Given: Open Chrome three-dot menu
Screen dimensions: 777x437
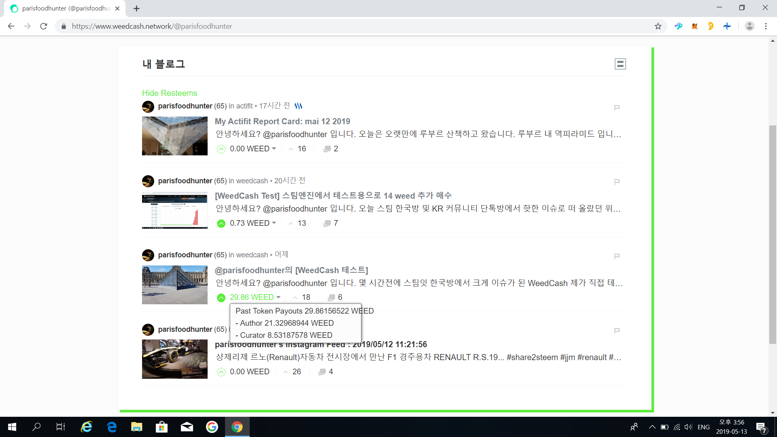Looking at the screenshot, I should point(766,26).
